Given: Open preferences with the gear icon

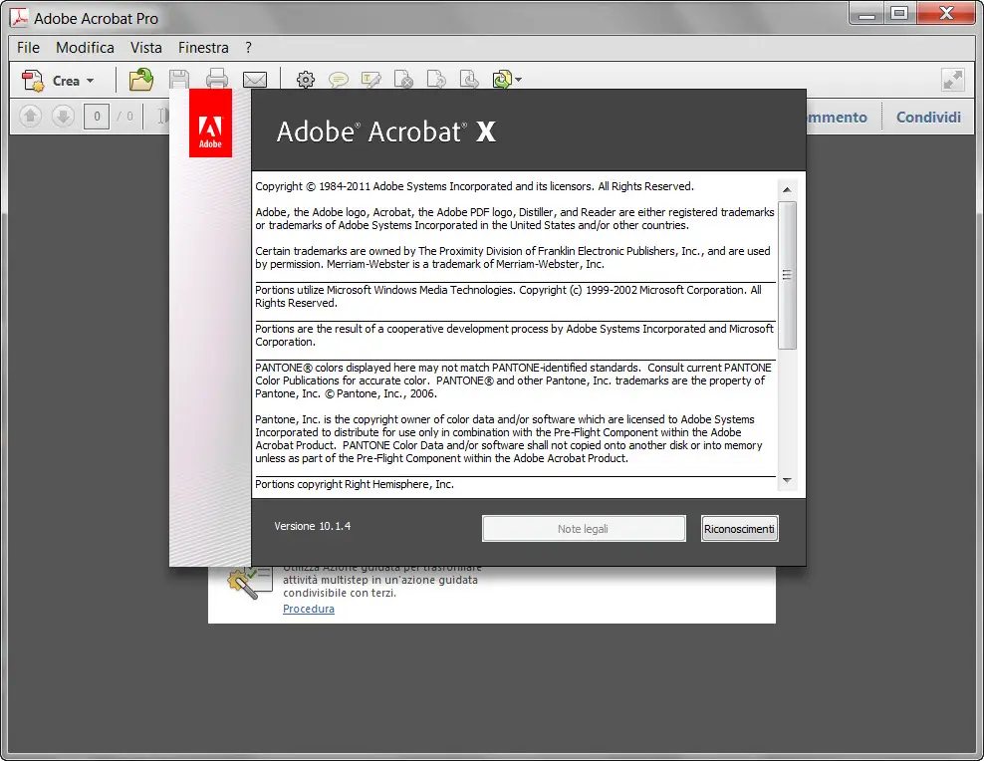Looking at the screenshot, I should tap(306, 80).
